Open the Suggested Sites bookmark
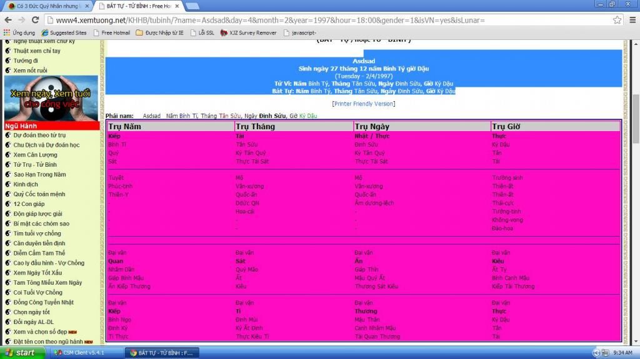Viewport: 640px width, 359px height. pos(64,32)
